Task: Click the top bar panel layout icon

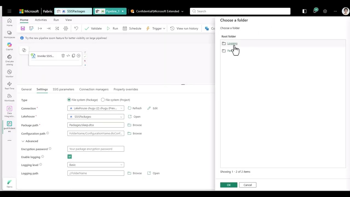Action: (x=304, y=11)
